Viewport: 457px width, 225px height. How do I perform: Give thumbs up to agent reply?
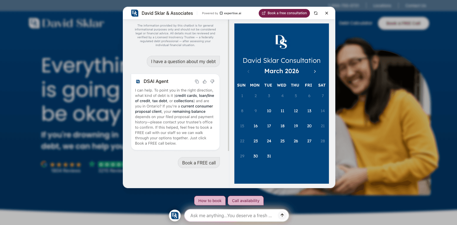click(205, 82)
